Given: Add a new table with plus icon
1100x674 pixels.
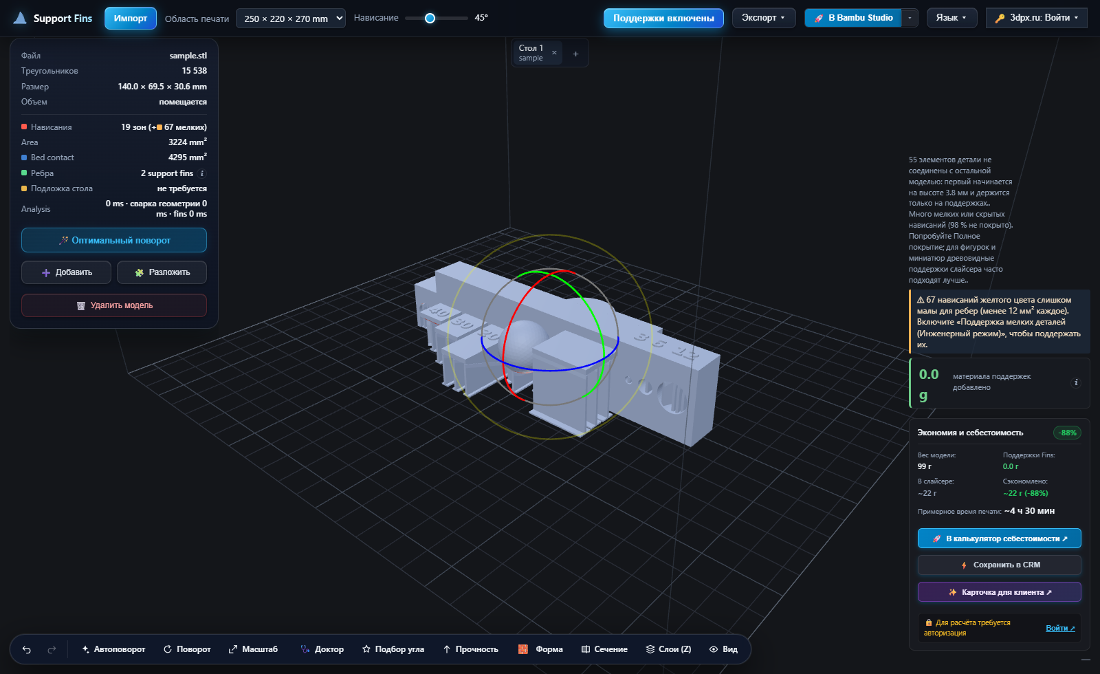Looking at the screenshot, I should coord(575,54).
